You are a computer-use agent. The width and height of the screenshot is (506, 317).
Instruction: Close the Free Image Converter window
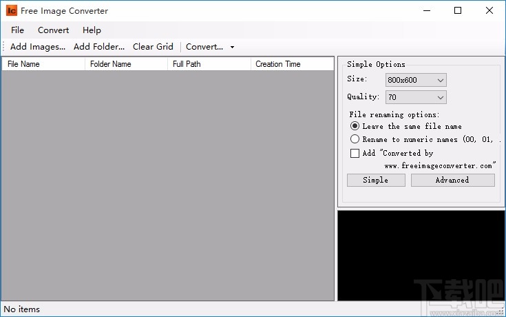[489, 10]
